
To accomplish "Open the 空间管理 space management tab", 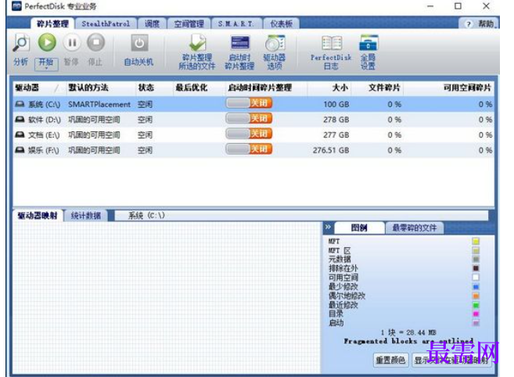I will [x=189, y=24].
